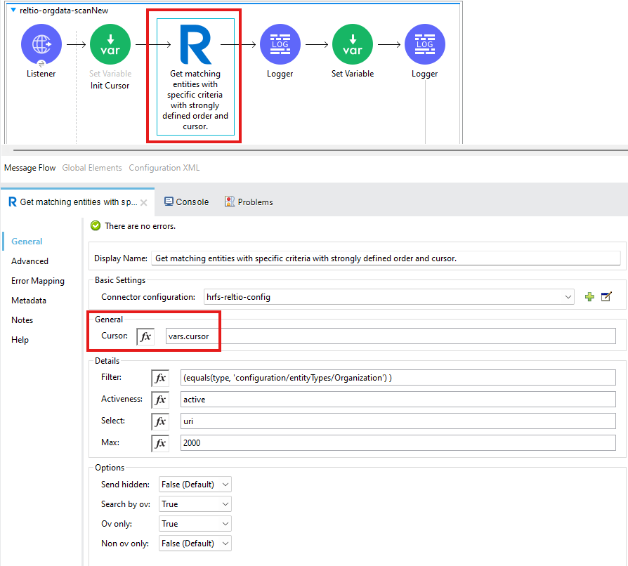Open the Error Mapping section

38,281
